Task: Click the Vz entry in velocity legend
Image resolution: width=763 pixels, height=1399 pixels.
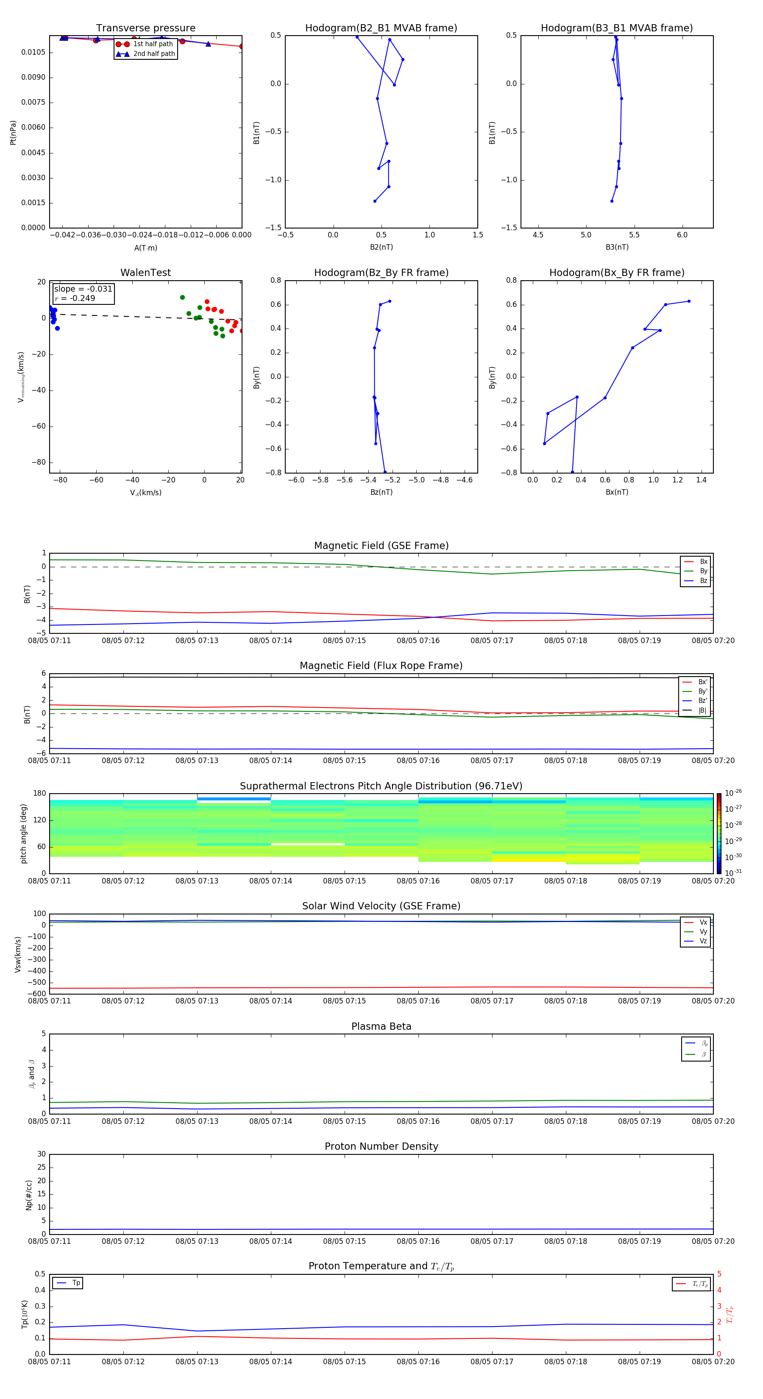Action: (x=696, y=941)
